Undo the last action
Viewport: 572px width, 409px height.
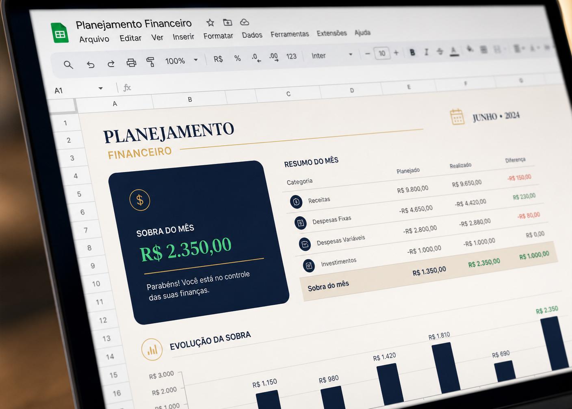[x=90, y=64]
